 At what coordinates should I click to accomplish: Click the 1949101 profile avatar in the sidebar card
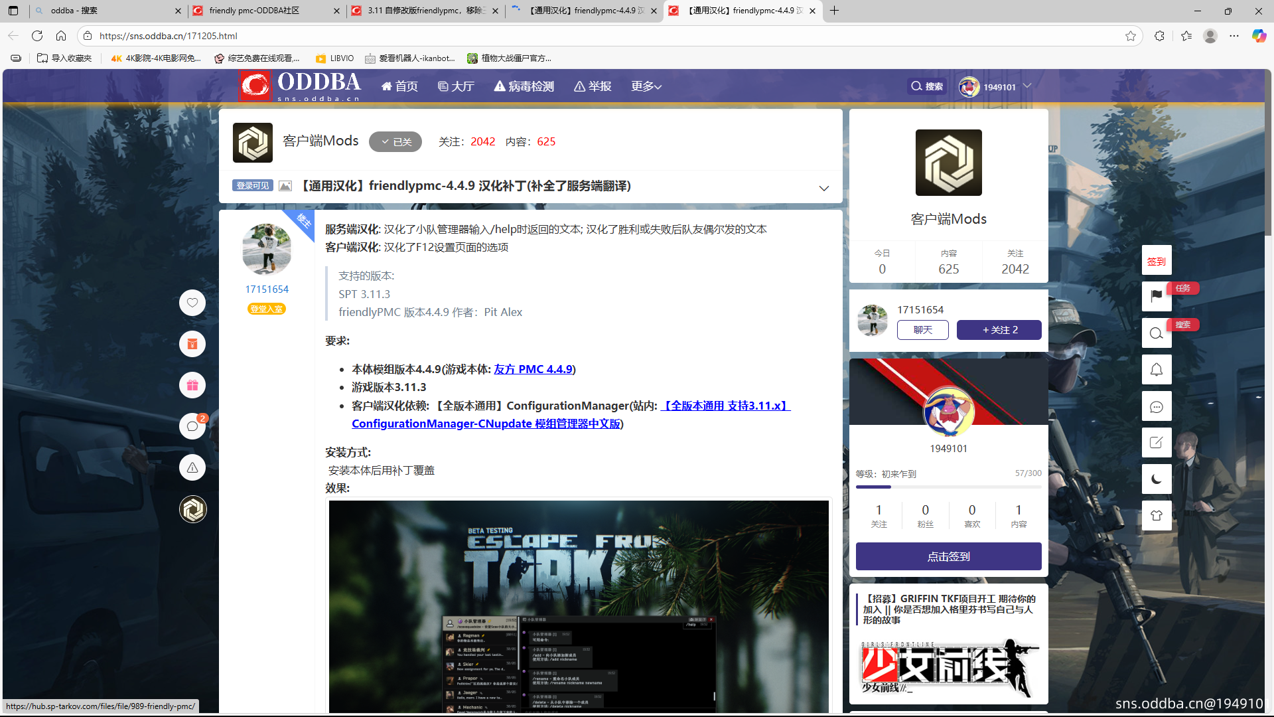click(949, 412)
